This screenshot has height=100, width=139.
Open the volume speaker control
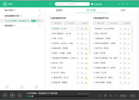(111, 96)
